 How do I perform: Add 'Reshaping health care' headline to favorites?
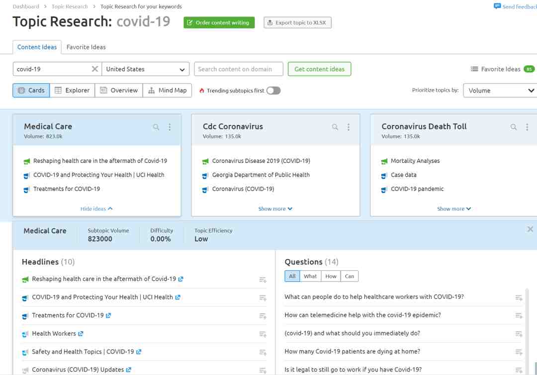263,279
